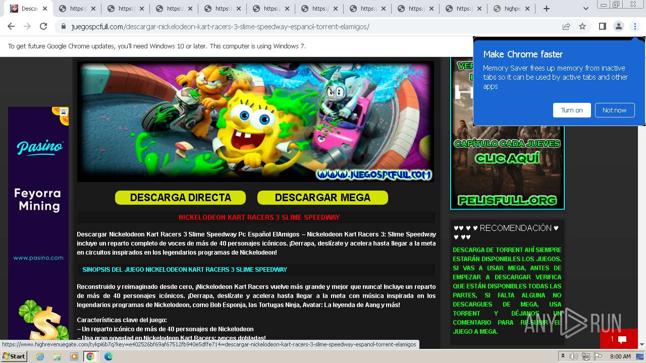Click the 8:00 AM taskbar clock
This screenshot has height=363, width=646.
point(620,356)
